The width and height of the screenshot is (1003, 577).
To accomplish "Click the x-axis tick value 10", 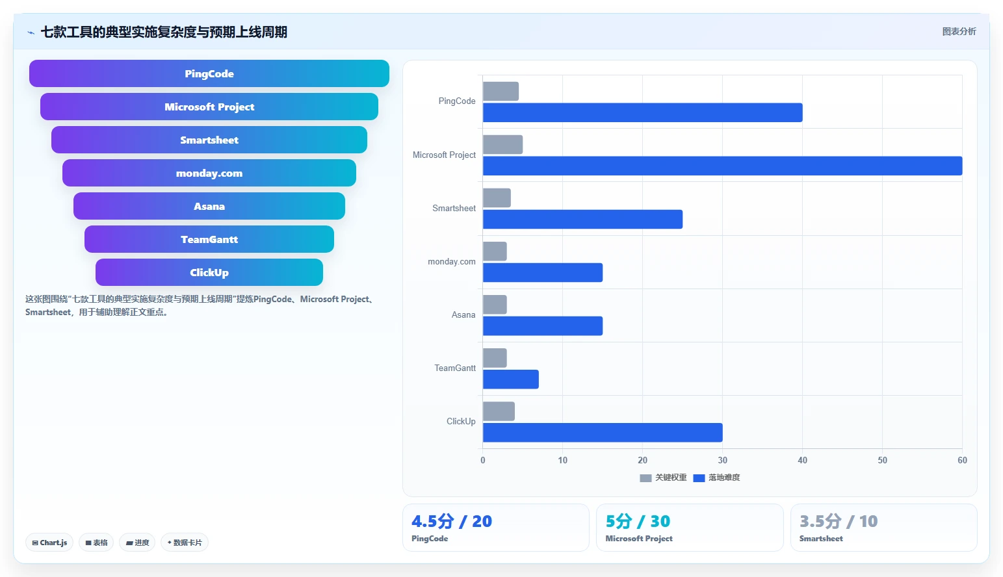I will pyautogui.click(x=563, y=461).
